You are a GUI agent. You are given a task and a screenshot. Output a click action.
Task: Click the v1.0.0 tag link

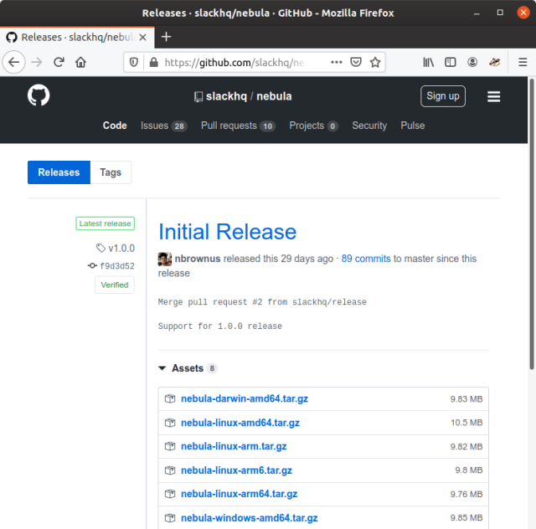(121, 248)
